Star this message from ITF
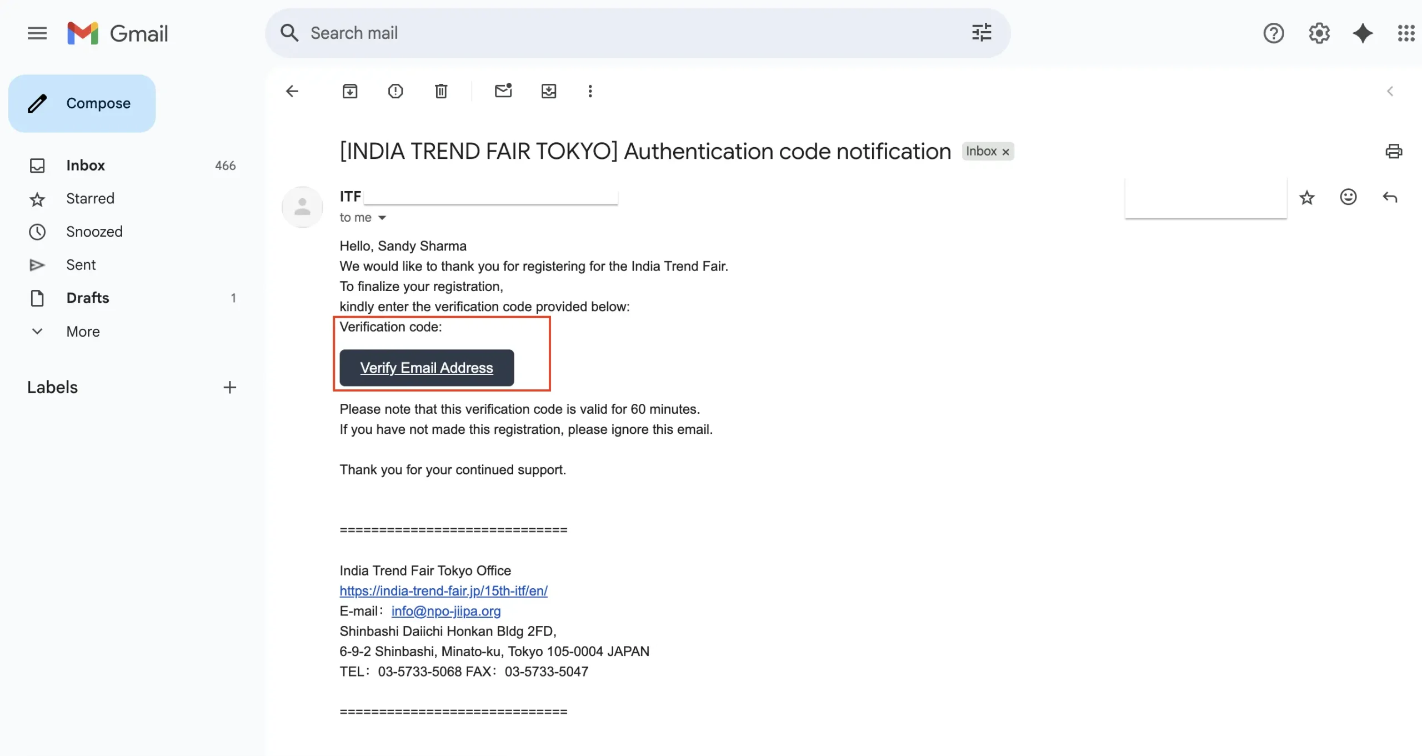This screenshot has width=1422, height=756. 1307,197
